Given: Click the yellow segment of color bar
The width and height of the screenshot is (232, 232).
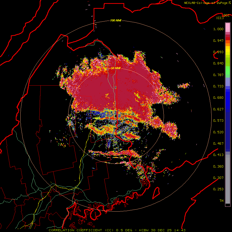Looking at the screenshot, I should 228,51.
